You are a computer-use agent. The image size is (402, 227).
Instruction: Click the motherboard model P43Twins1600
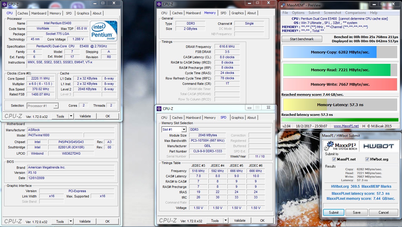55,135
